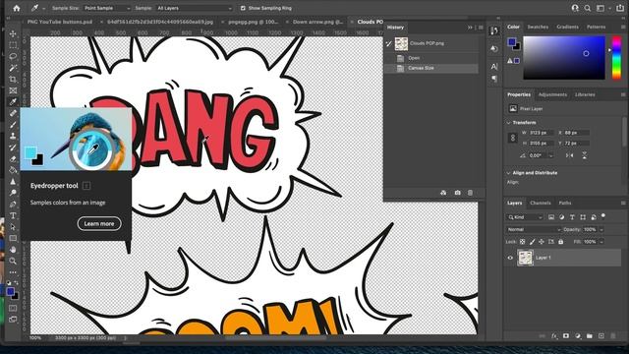
Task: Delete current state in History panel
Action: (x=470, y=193)
